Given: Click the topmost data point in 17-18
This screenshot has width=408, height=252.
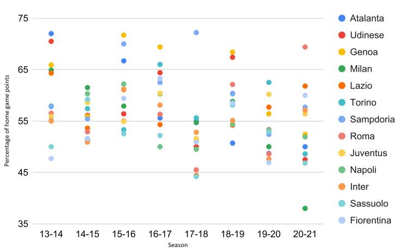Looking at the screenshot, I should pyautogui.click(x=196, y=33).
